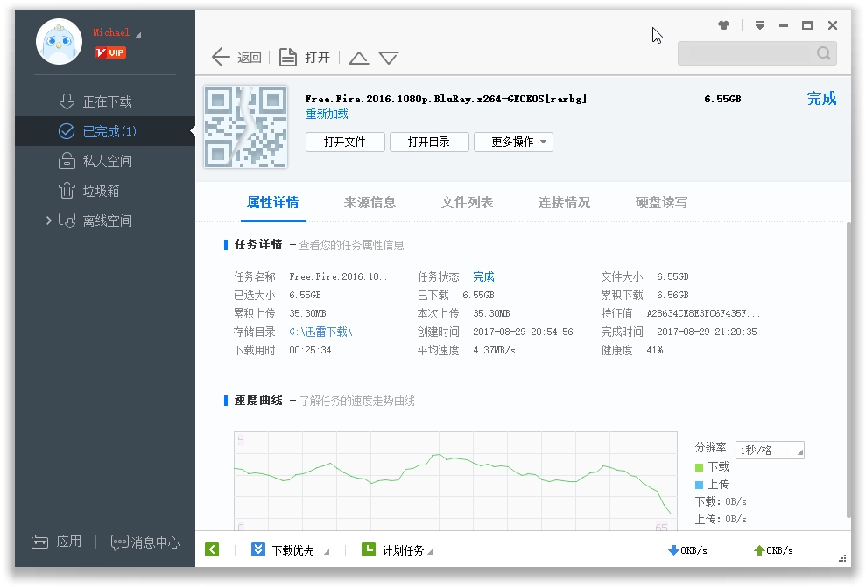
Task: Collapse sidebar with green arrow button
Action: [212, 549]
